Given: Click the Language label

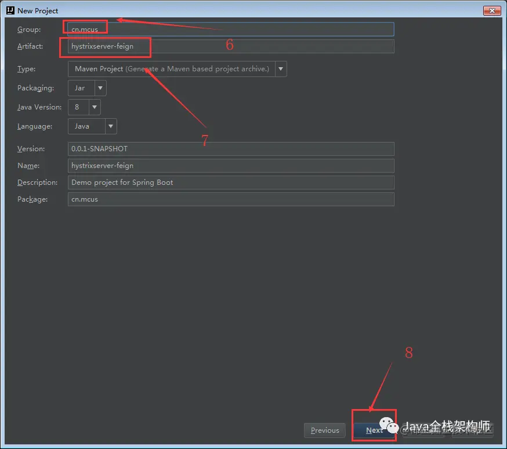Looking at the screenshot, I should pyautogui.click(x=35, y=126).
